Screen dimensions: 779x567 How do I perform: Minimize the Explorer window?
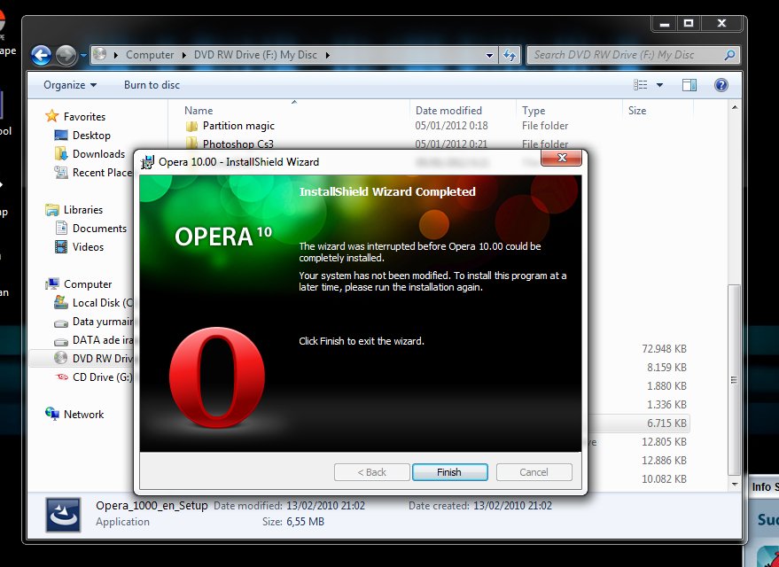tap(665, 23)
